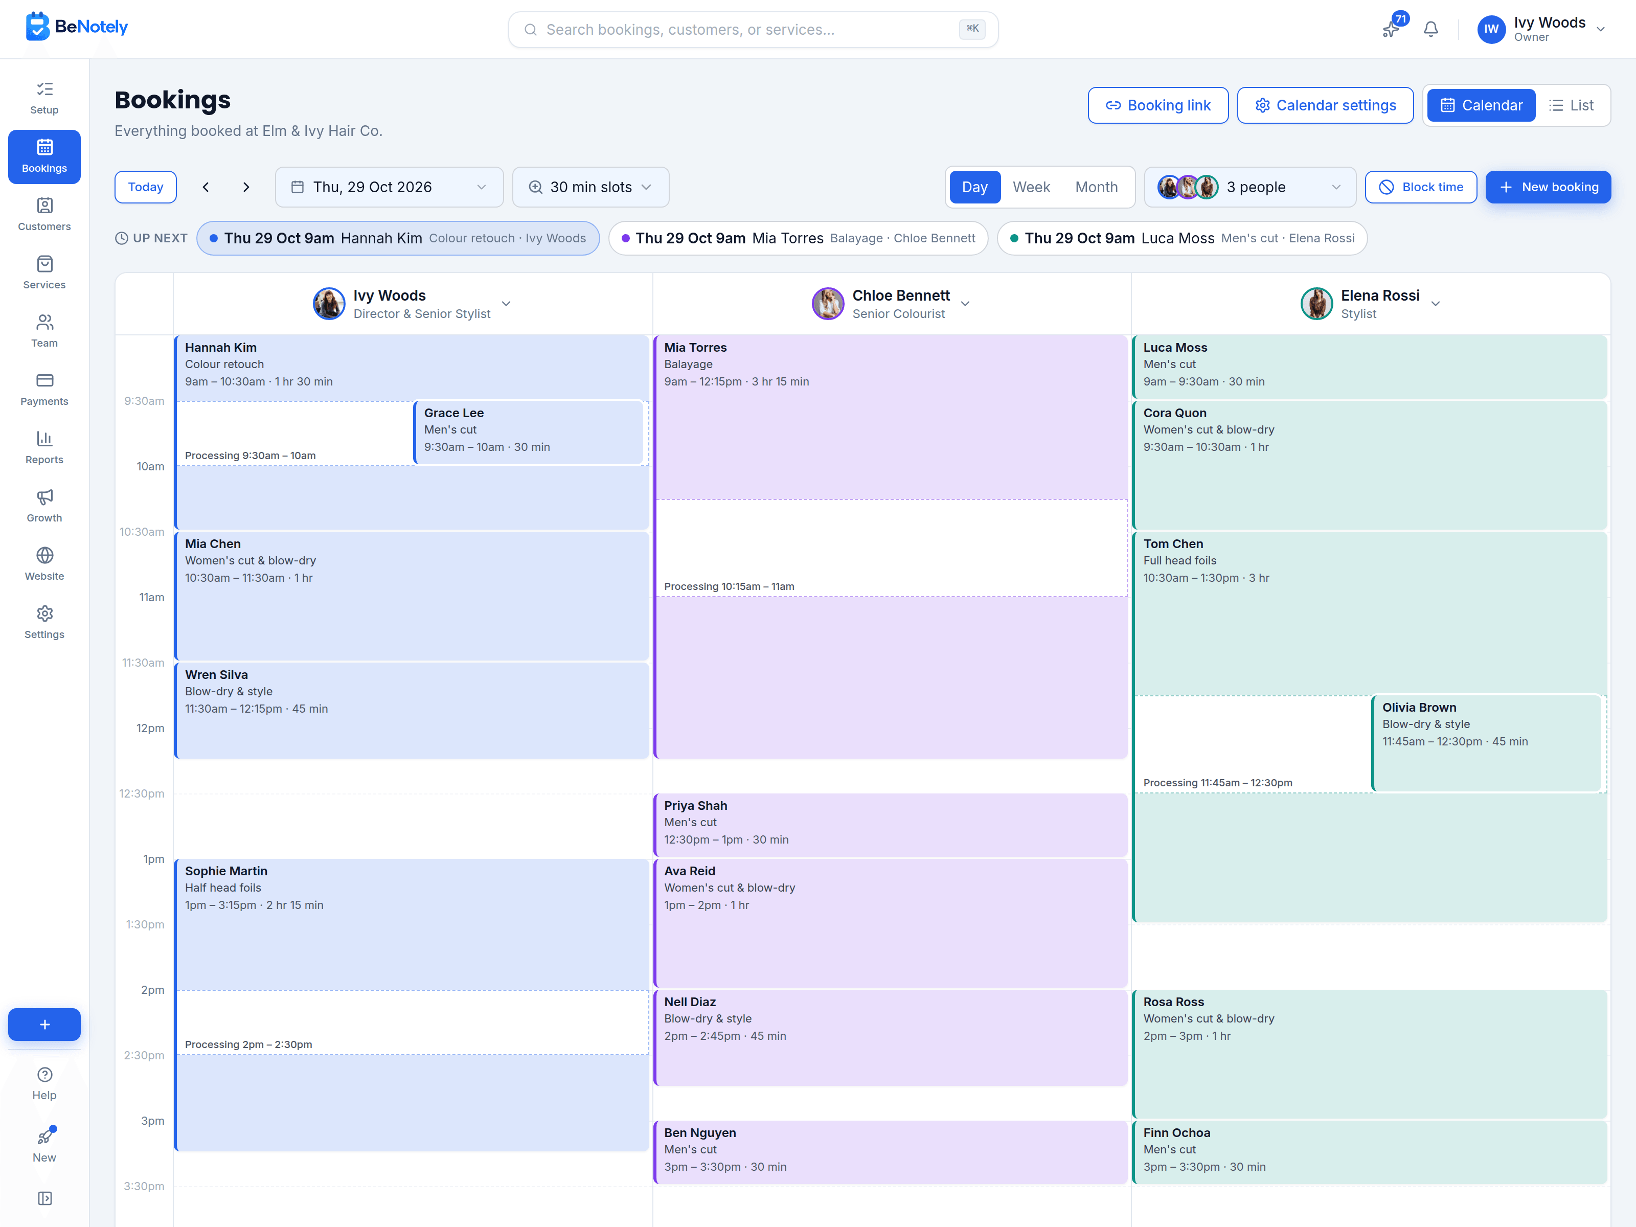Select the Month view tab
The image size is (1636, 1227).
coord(1096,187)
